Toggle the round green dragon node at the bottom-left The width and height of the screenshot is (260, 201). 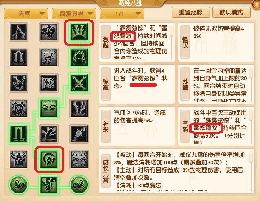19,184
